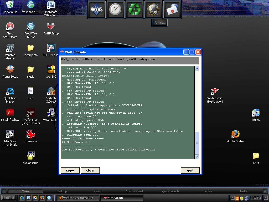Open IrfanView Thumbnails shortcut
Screen dimensions: 269x202
pos(10,138)
